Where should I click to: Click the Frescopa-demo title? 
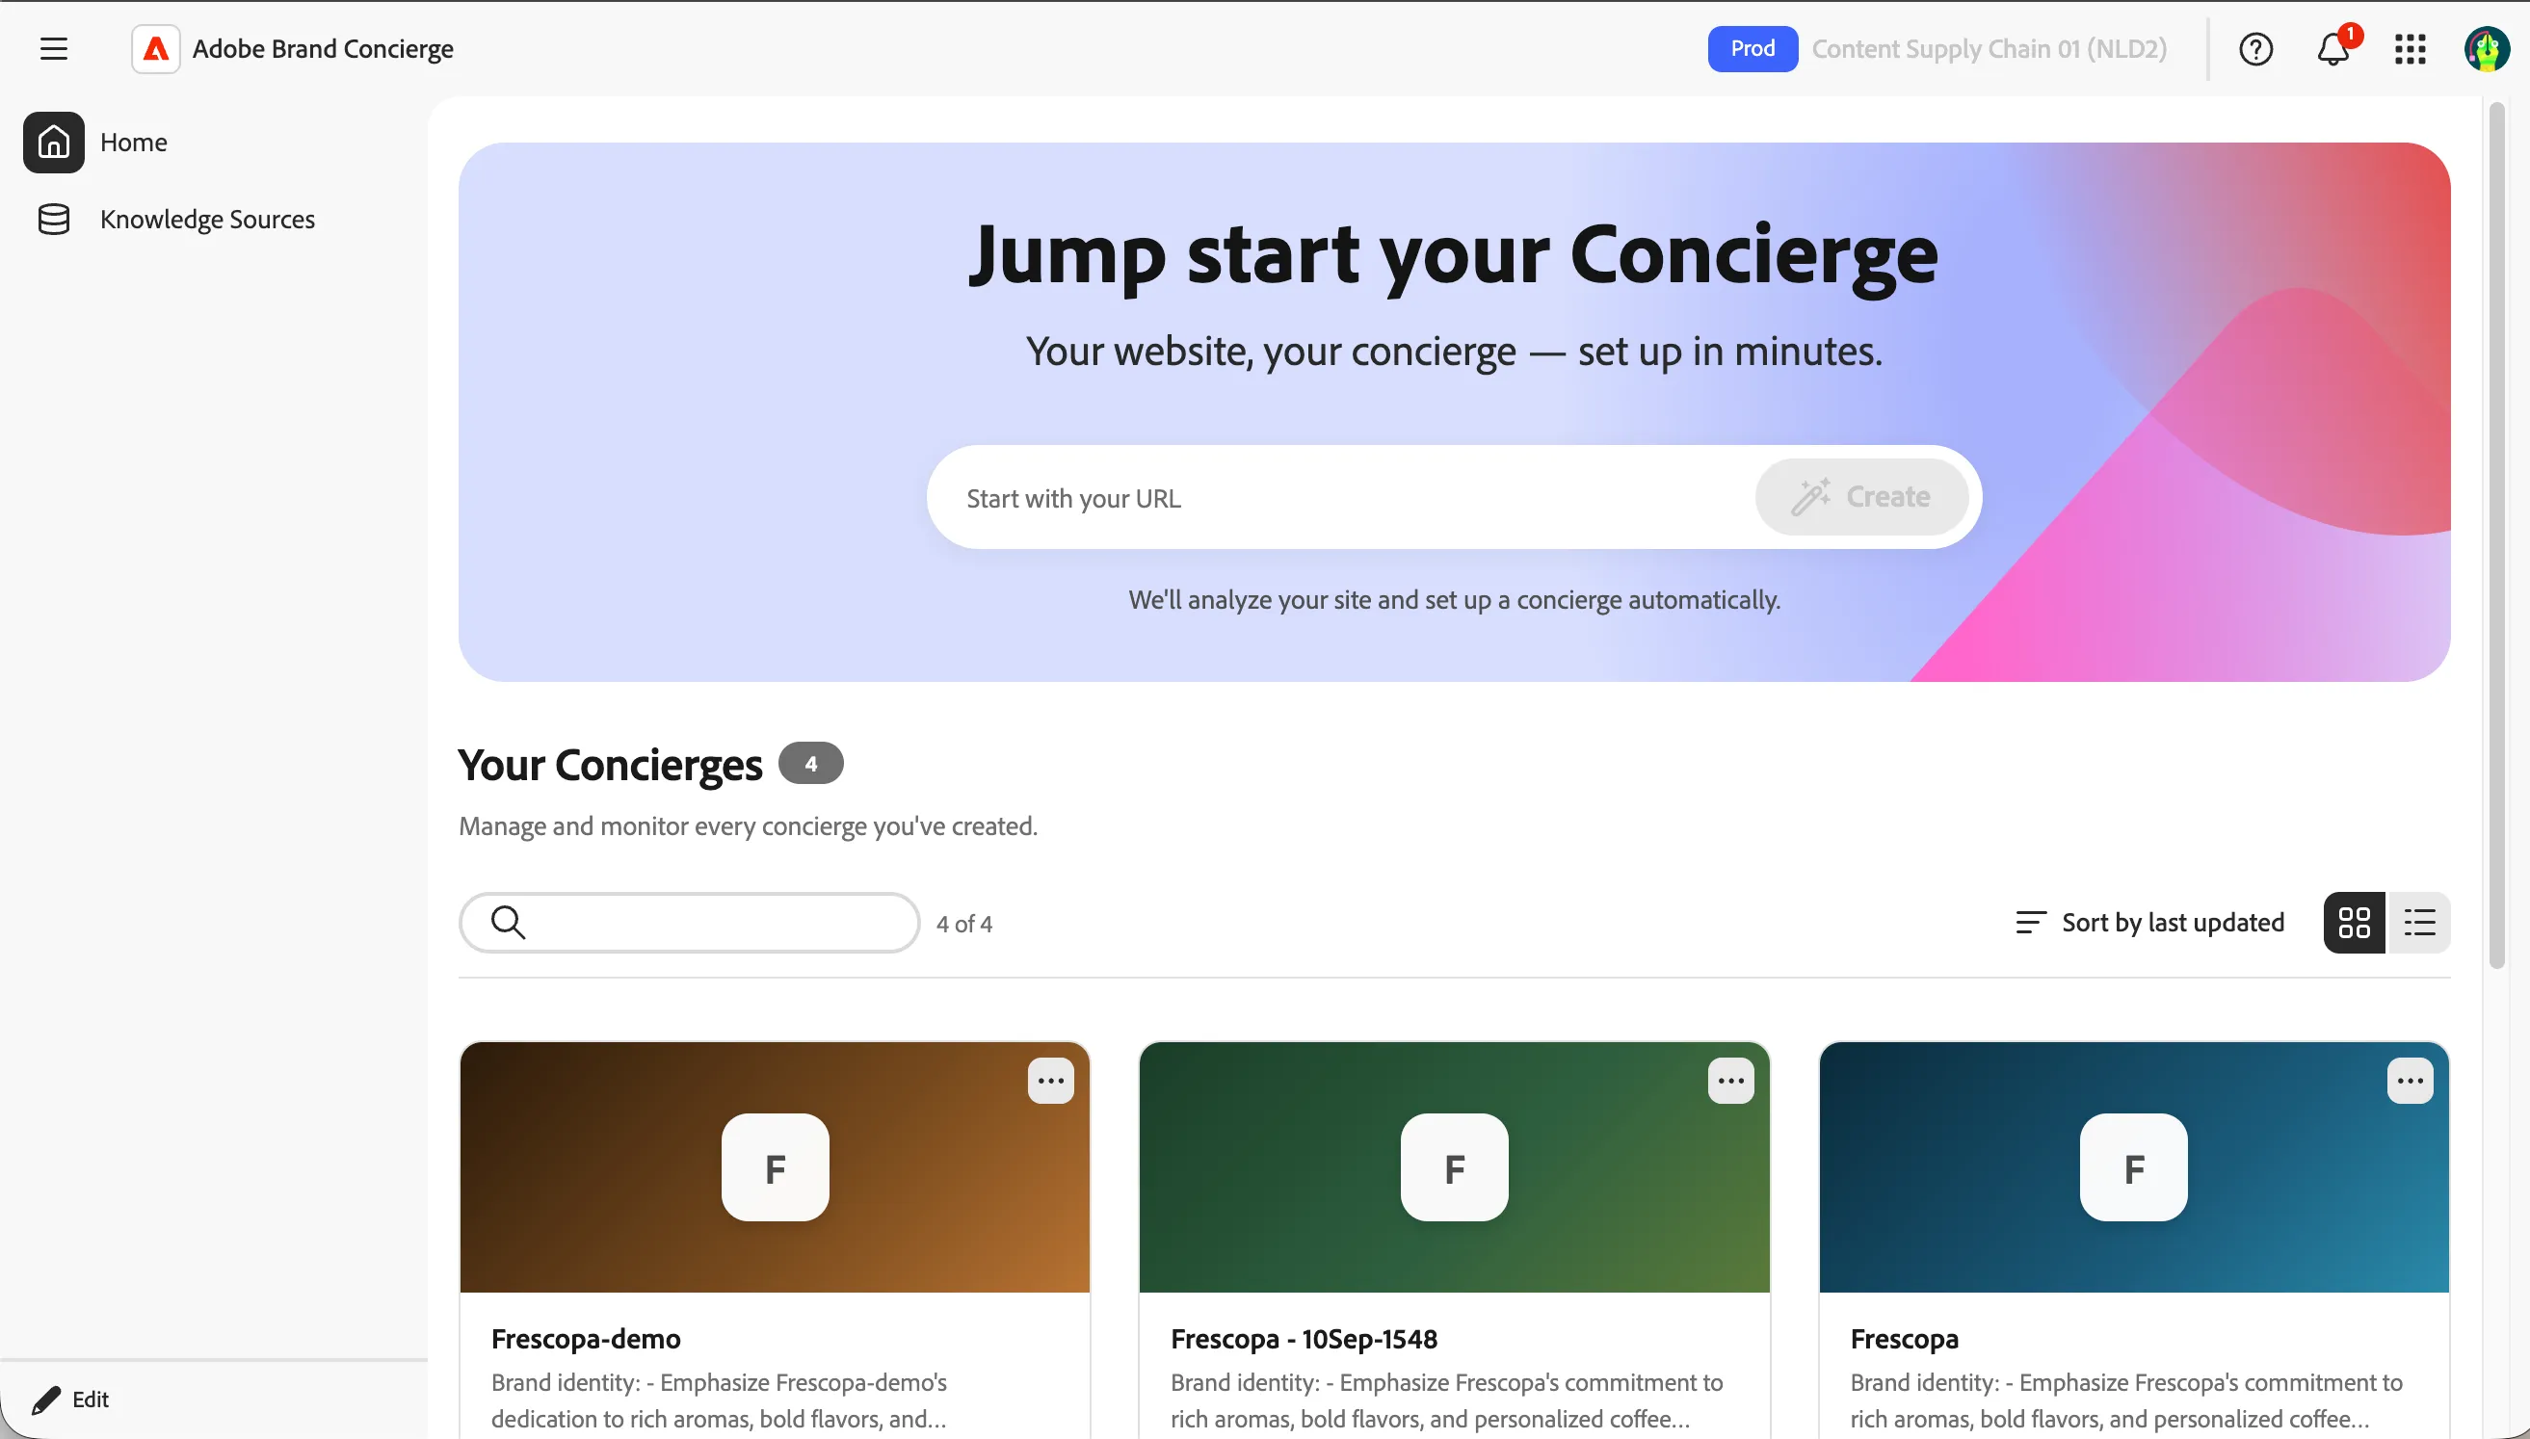pyautogui.click(x=586, y=1338)
